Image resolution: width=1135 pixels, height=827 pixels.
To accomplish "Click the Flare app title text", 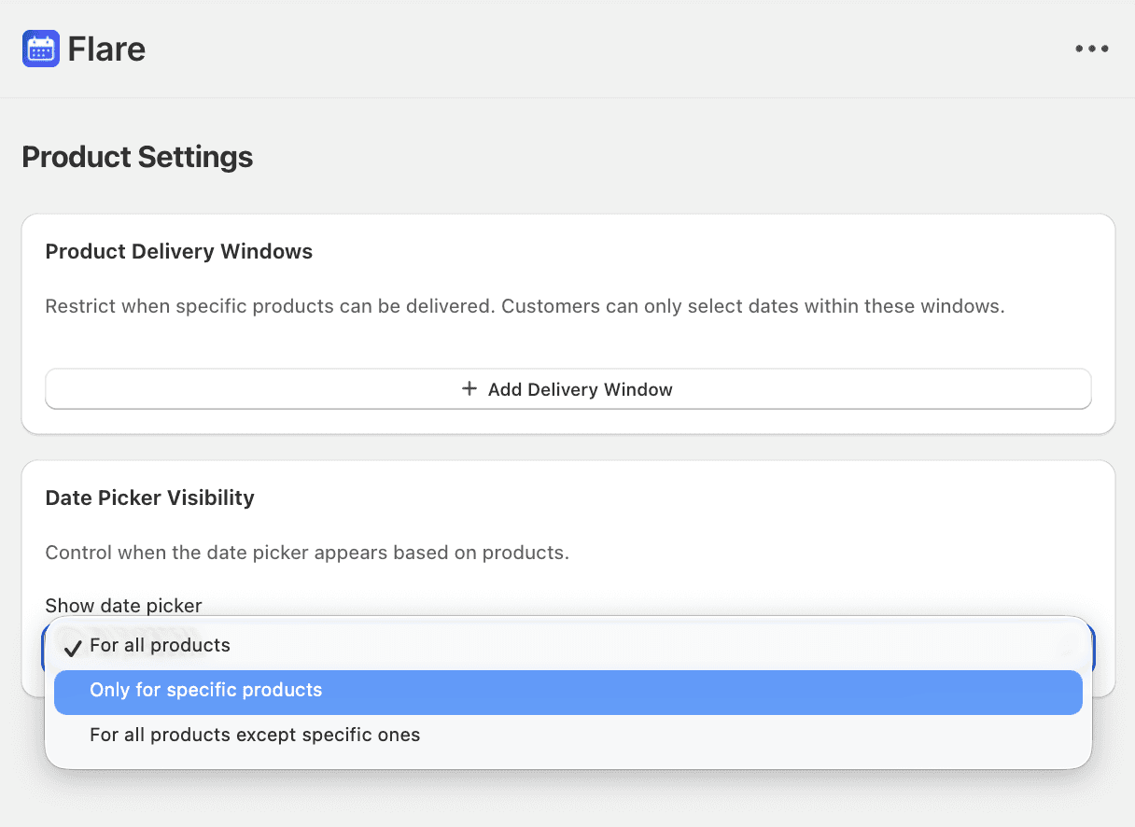I will click(106, 49).
